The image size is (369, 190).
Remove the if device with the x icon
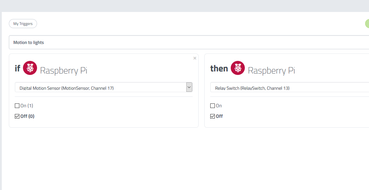(x=195, y=58)
